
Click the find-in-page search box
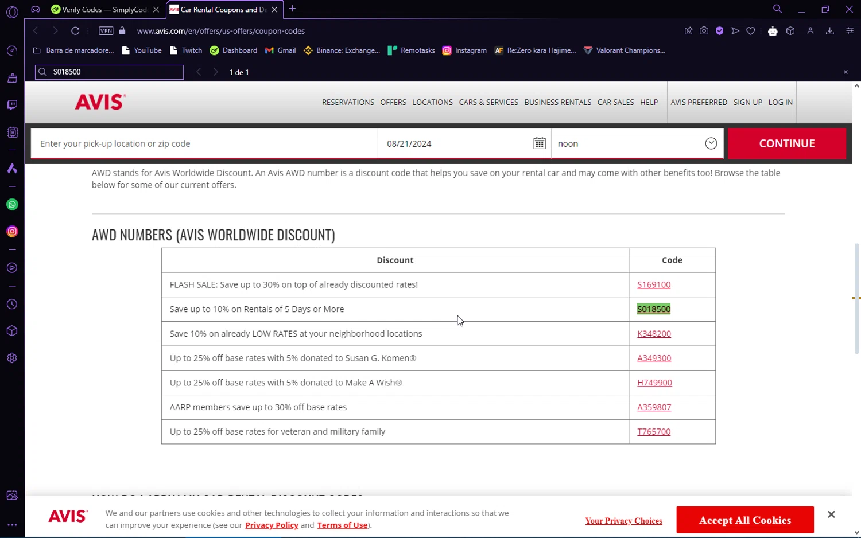tap(109, 72)
